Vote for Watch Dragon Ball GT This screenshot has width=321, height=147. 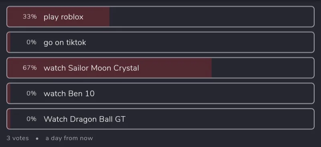click(x=160, y=119)
